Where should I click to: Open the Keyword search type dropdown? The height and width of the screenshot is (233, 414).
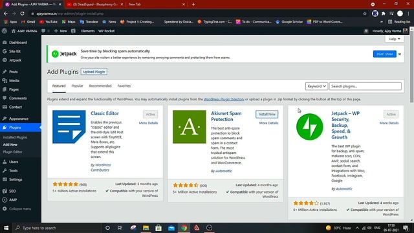coord(316,86)
